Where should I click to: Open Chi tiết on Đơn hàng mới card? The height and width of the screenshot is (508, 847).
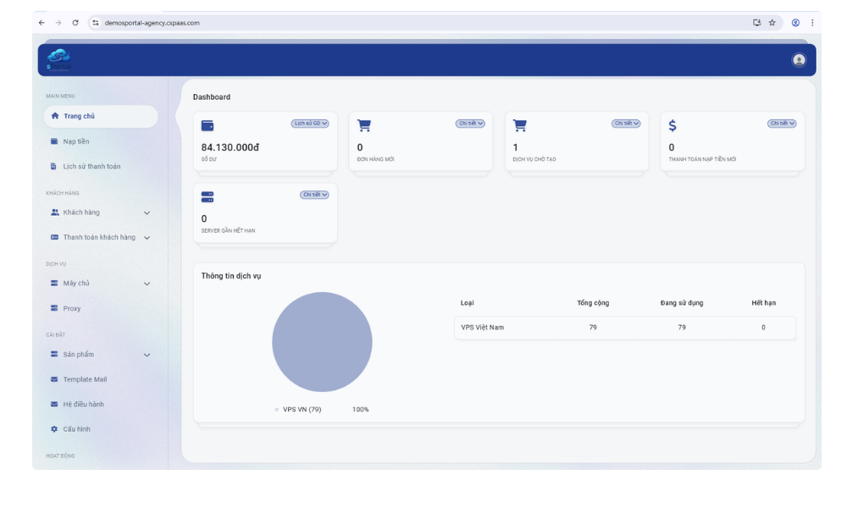click(x=470, y=124)
